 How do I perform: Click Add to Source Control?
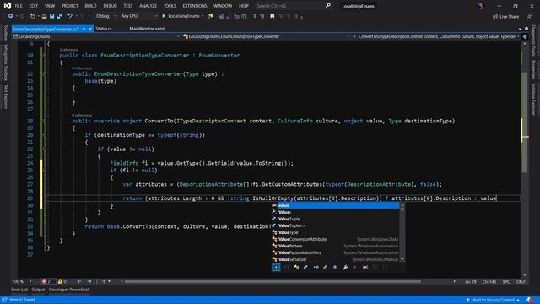493,300
